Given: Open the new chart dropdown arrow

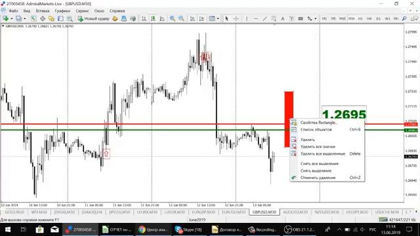Looking at the screenshot, I should 11,19.
